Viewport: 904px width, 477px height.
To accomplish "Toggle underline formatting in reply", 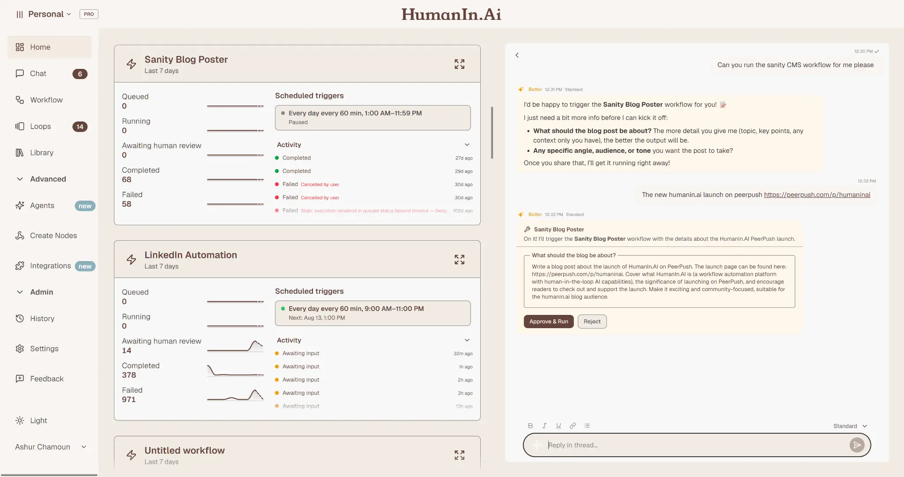I will 558,426.
